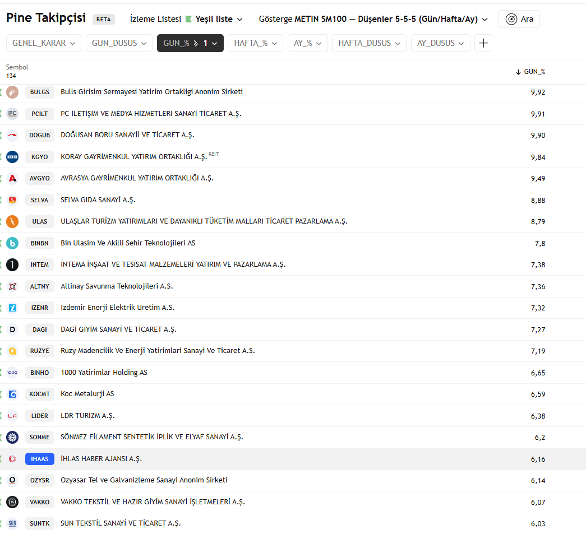This screenshot has height=534, width=586.
Task: Click the OZYSR company logo icon
Action: tap(12, 480)
